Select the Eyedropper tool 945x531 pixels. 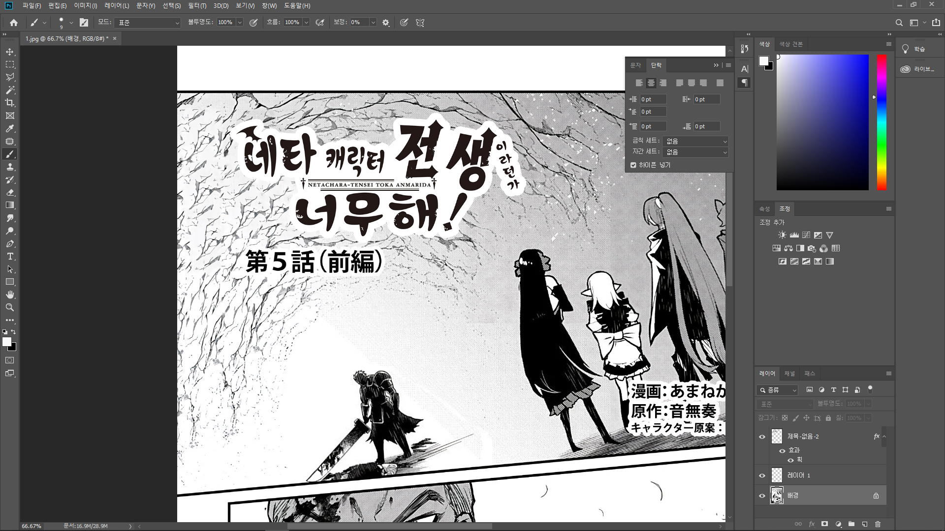pyautogui.click(x=10, y=128)
